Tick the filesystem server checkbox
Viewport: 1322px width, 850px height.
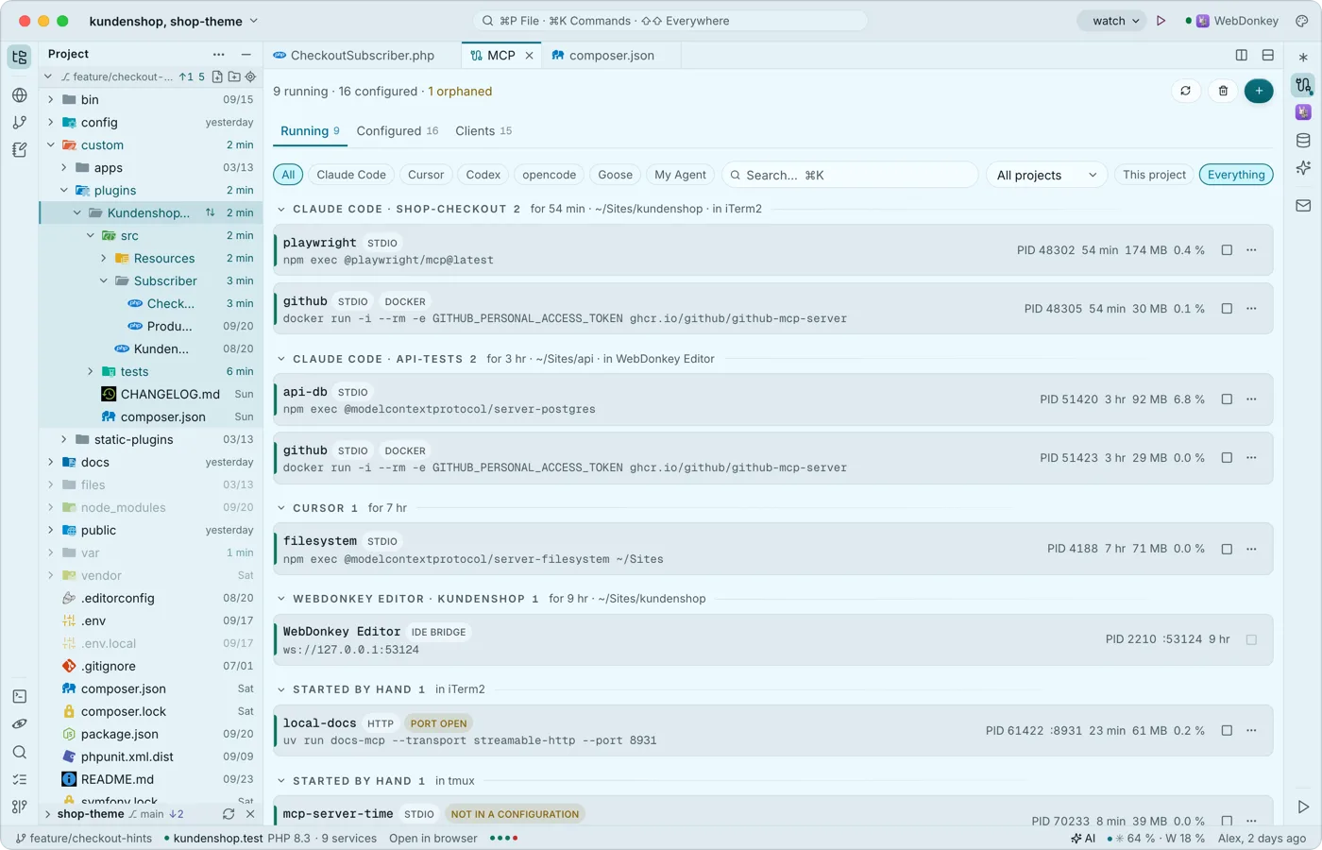tap(1227, 549)
